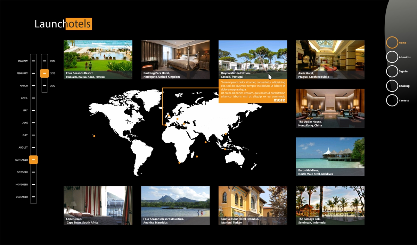Click the Sign in menu label

403,71
